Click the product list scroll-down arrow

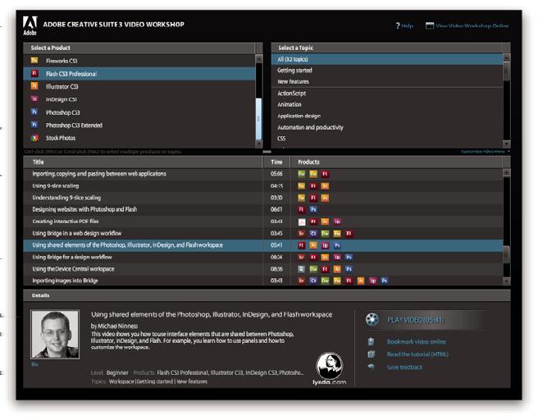pos(259,144)
